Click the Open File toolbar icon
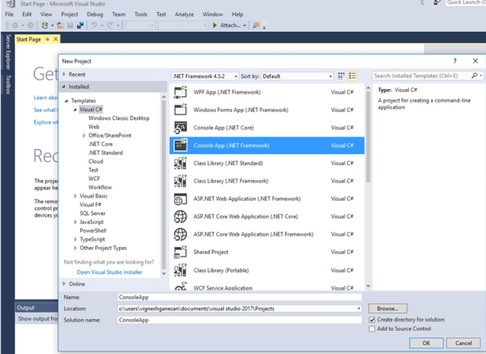The height and width of the screenshot is (354, 486). [x=60, y=25]
